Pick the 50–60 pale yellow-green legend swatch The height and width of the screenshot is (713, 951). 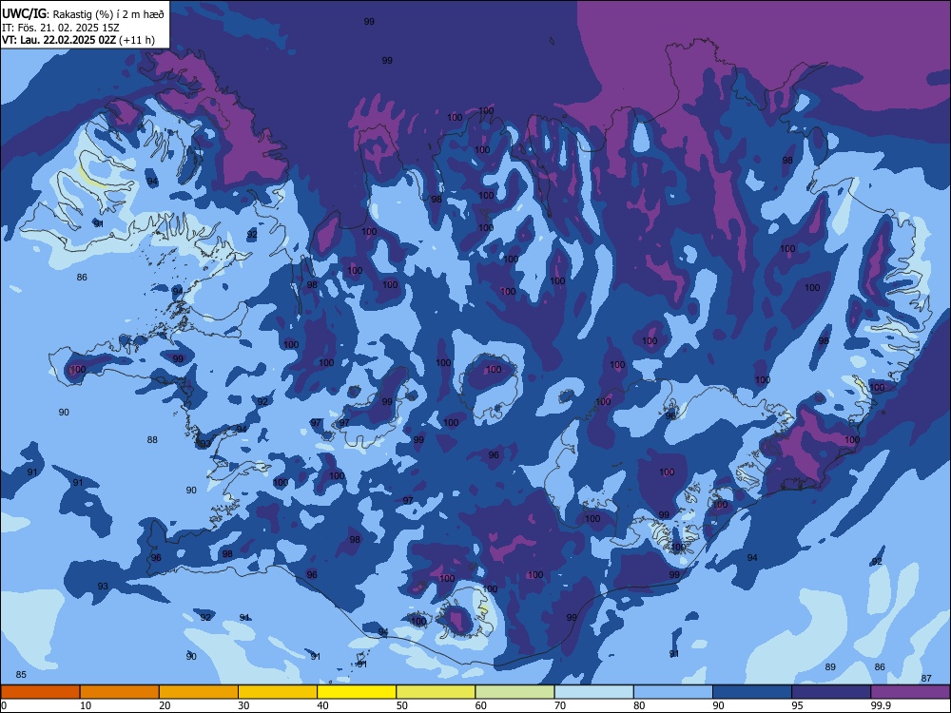(x=436, y=692)
